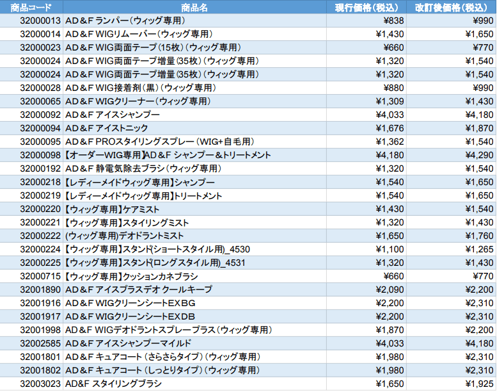Screen dimensions: 497x392
Task: Select 【ウィッグ専用】クッションカネブラシ name cell
Action: tap(194, 276)
